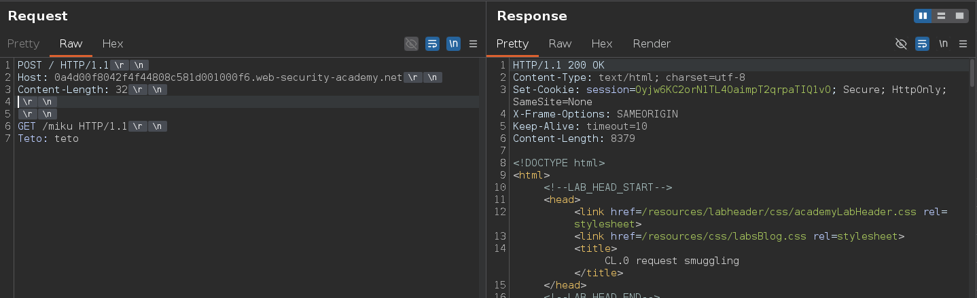This screenshot has width=977, height=298.
Task: Select side-by-side split layout icon
Action: click(923, 16)
